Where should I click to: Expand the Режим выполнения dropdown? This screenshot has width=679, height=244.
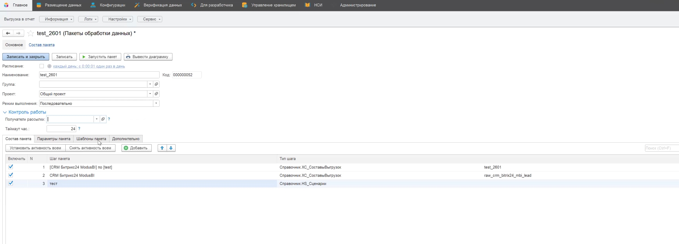156,104
